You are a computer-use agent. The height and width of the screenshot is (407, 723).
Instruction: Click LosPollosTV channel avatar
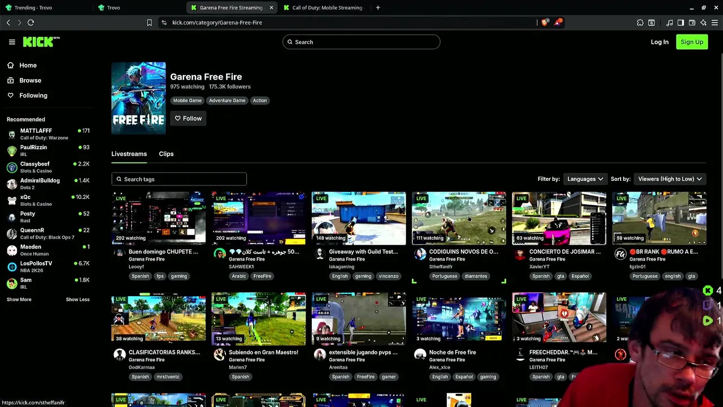pyautogui.click(x=12, y=267)
